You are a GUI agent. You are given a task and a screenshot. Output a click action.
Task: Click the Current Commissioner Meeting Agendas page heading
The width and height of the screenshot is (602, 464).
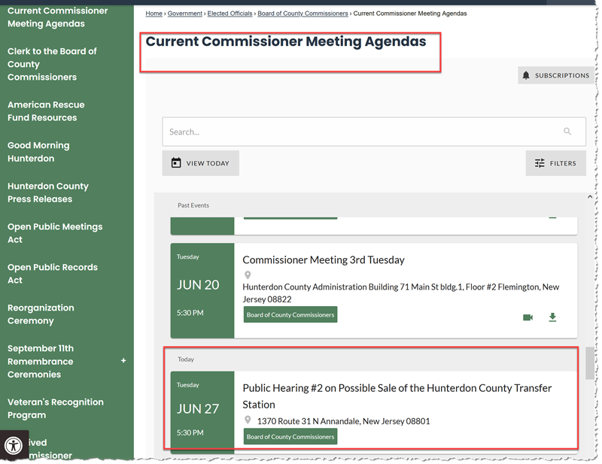[x=286, y=41]
